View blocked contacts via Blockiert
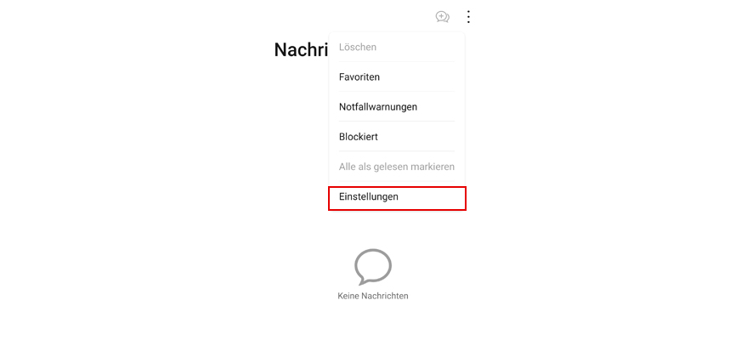747x340 pixels. point(359,137)
